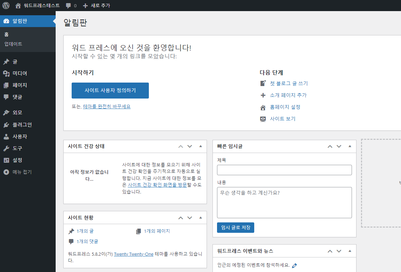
Task: Select the 홈 submenu item
Action: 7,34
